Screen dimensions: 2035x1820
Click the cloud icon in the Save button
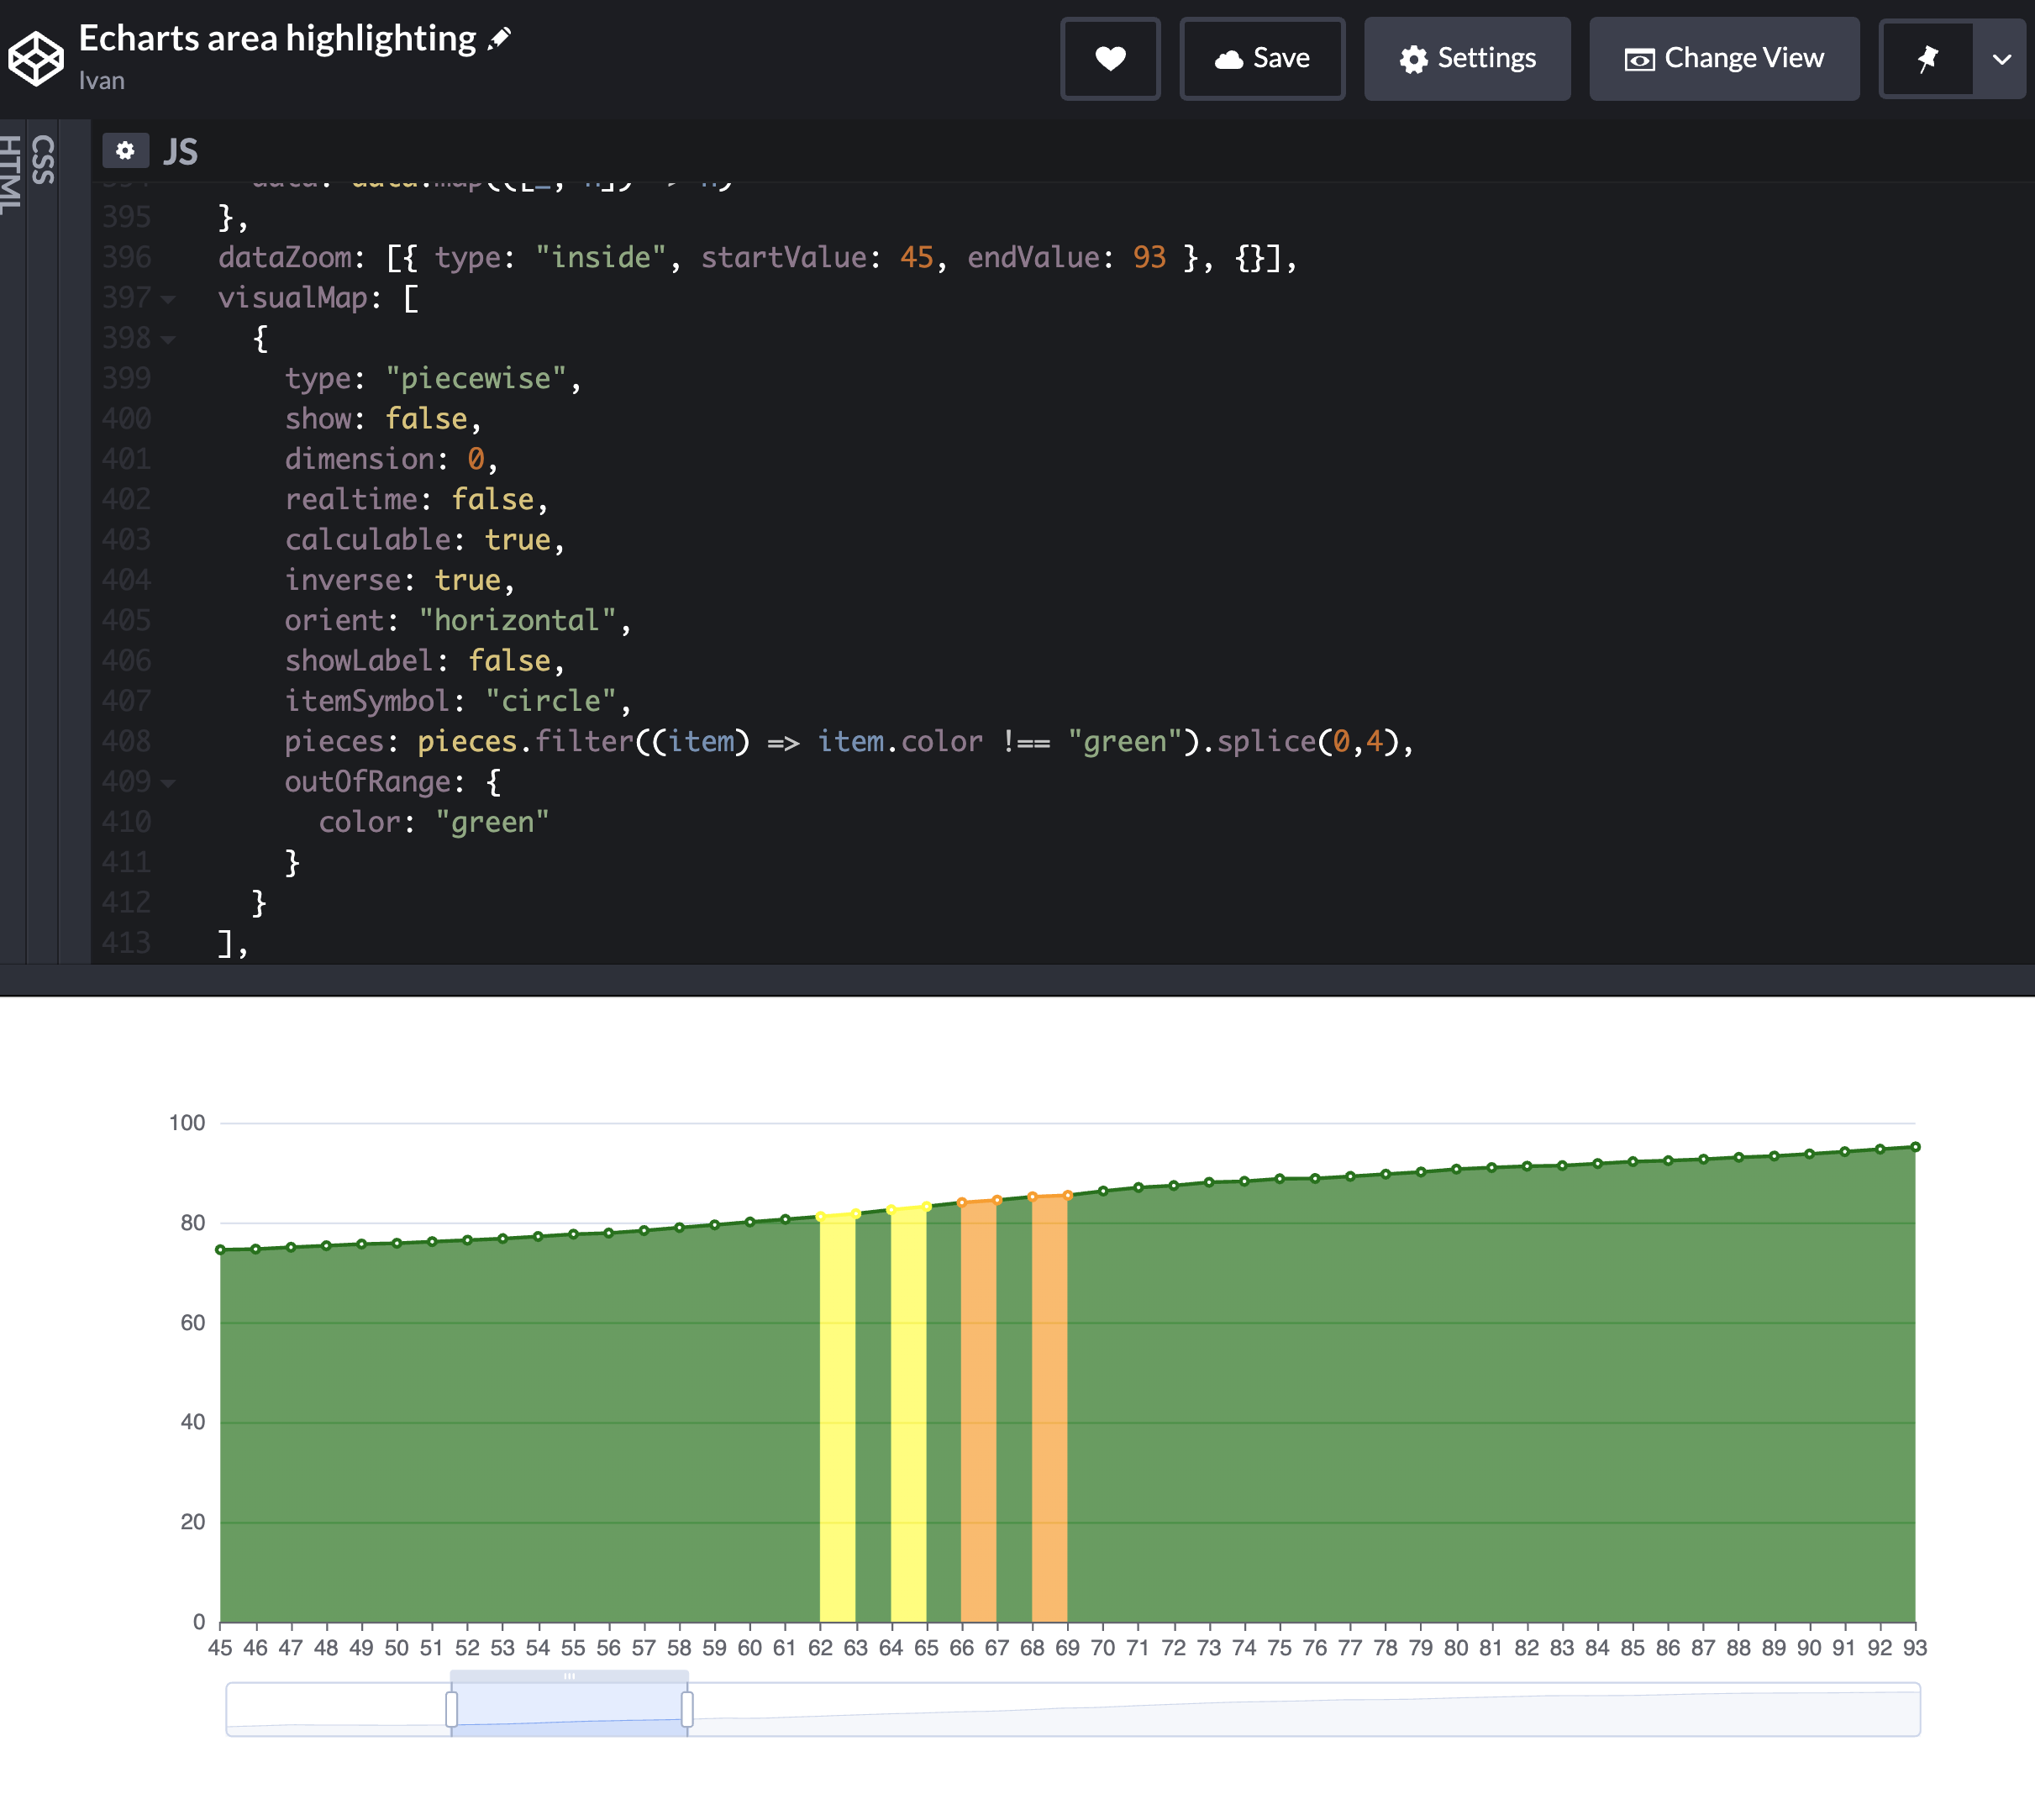pyautogui.click(x=1230, y=58)
